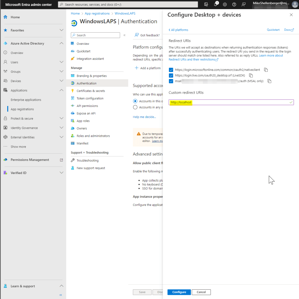Click the help question mark icon
Image resolution: width=299 pixels, height=299 pixels.
pyautogui.click(x=234, y=4)
